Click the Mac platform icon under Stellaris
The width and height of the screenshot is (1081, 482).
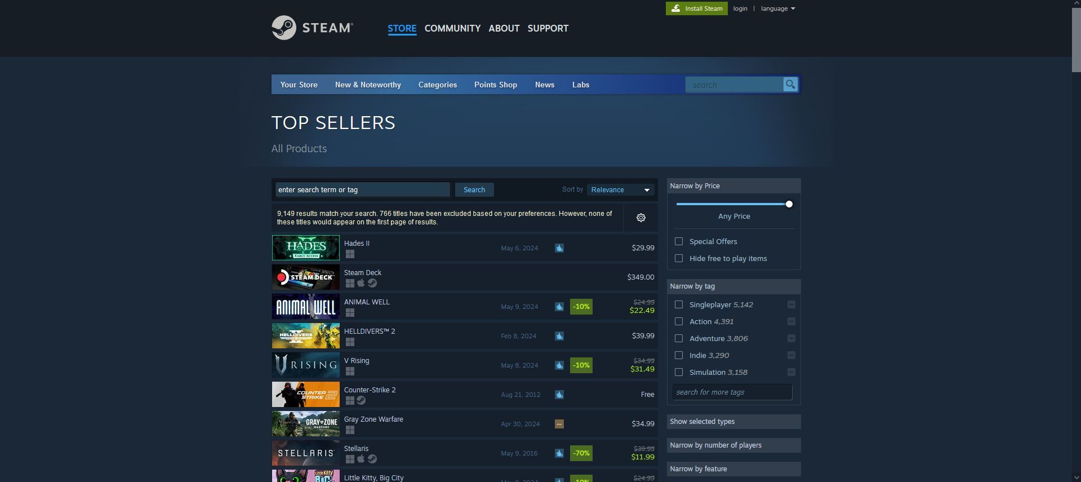[361, 459]
